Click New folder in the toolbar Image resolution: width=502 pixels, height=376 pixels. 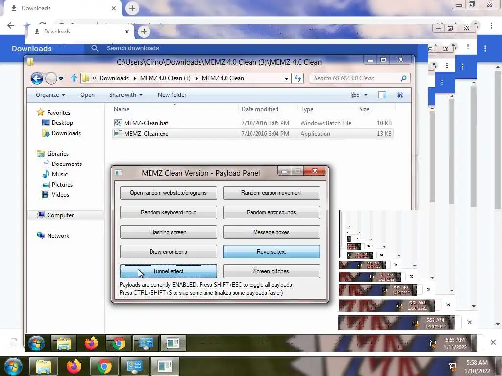[172, 95]
